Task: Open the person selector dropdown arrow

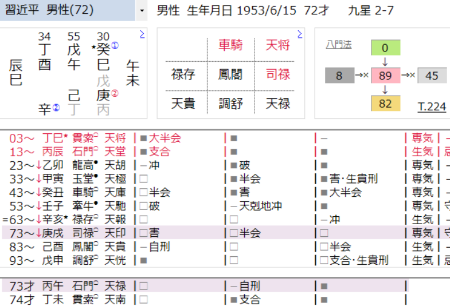Action: pyautogui.click(x=142, y=11)
